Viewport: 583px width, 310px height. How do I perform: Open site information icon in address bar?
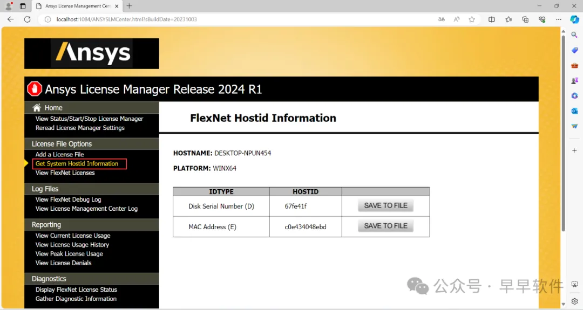[x=48, y=19]
